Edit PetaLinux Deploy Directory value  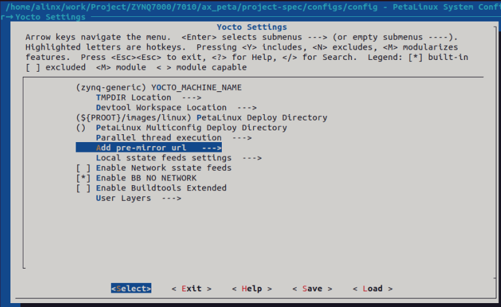coord(202,117)
